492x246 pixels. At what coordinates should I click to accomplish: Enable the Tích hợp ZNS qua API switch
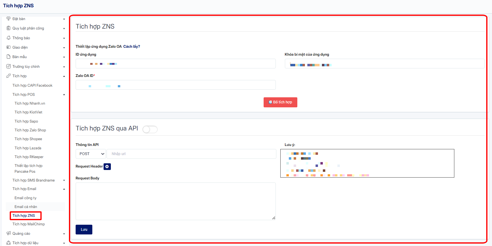150,130
